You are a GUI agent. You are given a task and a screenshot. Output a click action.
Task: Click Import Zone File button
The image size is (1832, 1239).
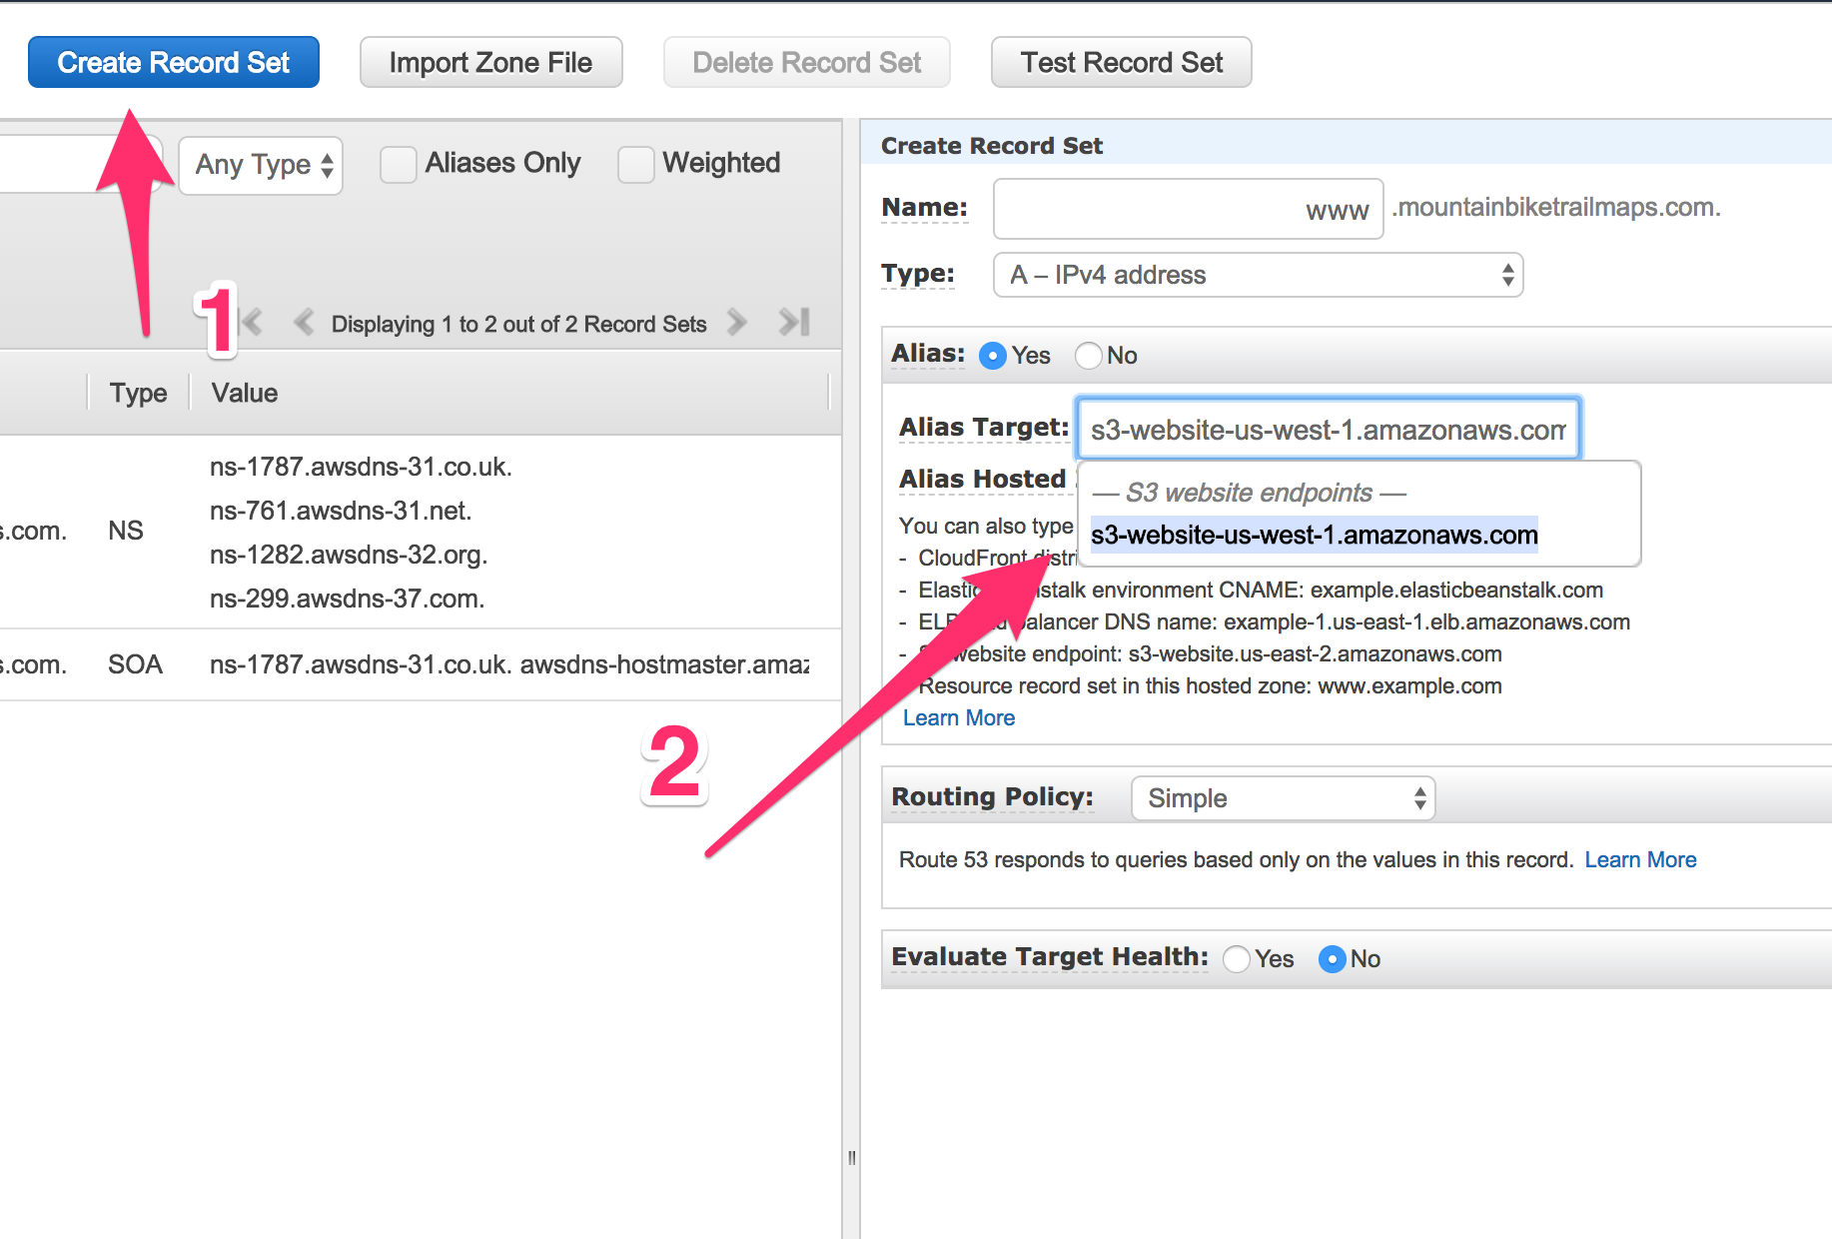tap(490, 62)
